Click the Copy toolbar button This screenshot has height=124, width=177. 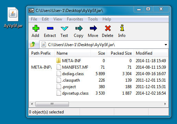pyautogui.click(x=79, y=31)
